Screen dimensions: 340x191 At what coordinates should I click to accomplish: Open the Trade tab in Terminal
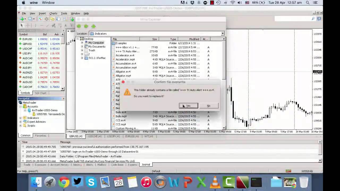(x=27, y=165)
